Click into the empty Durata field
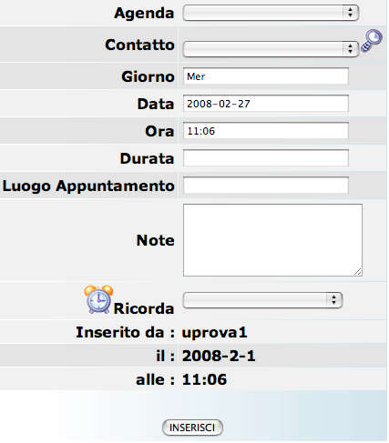The image size is (389, 443). (266, 158)
